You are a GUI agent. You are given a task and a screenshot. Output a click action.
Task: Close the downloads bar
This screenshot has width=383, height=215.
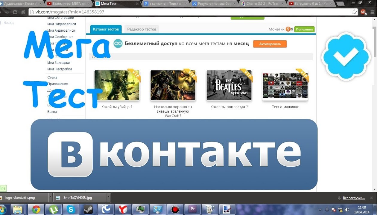[372, 198]
